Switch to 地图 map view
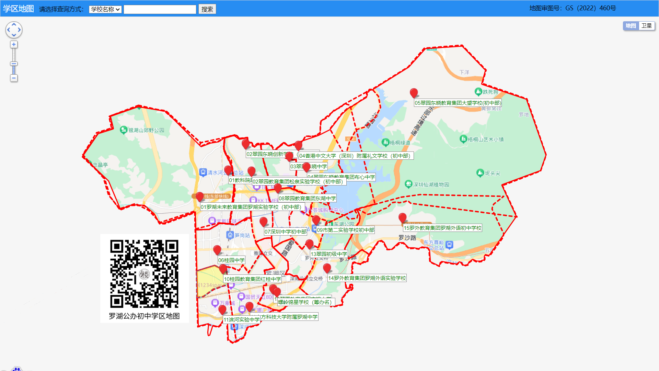Image resolution: width=659 pixels, height=371 pixels. coord(631,26)
